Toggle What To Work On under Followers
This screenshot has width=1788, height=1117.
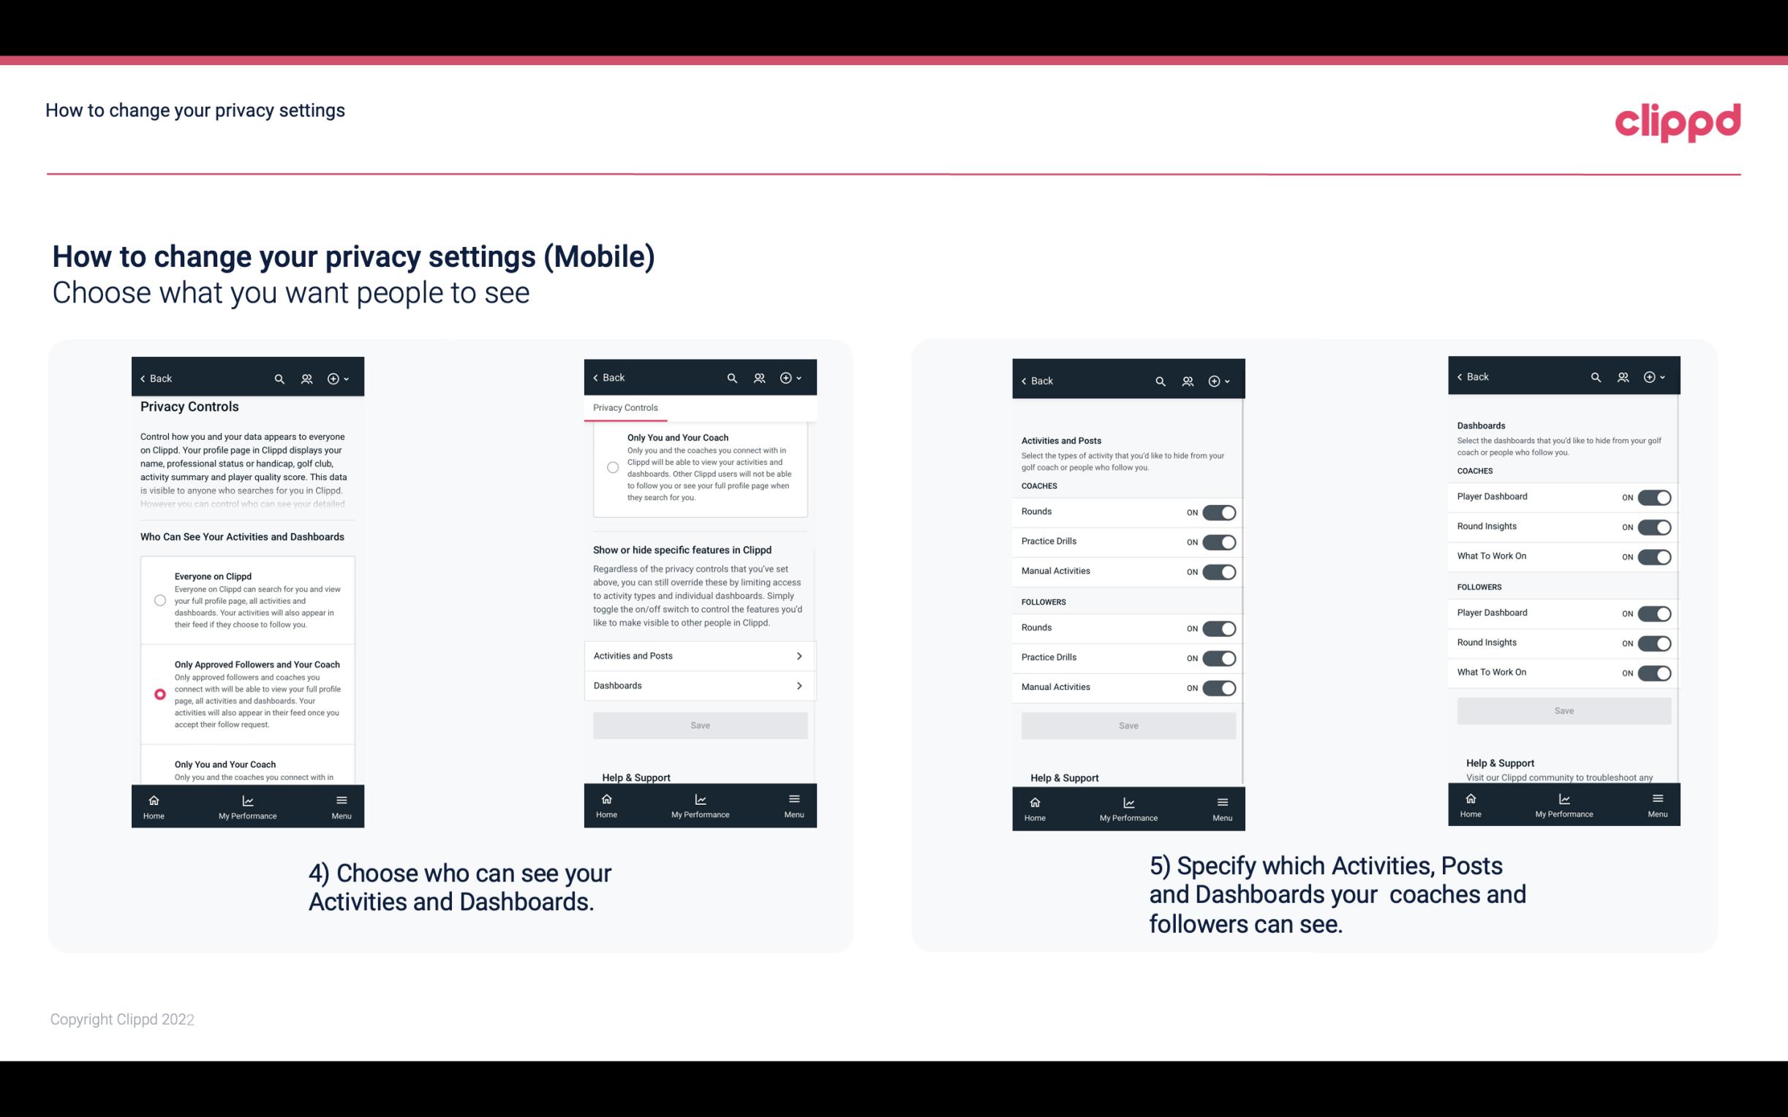[x=1654, y=672]
